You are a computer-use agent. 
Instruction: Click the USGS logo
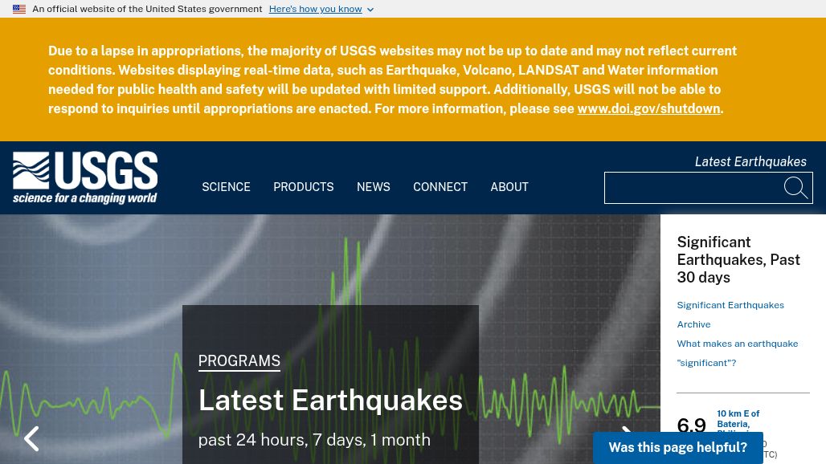[85, 178]
